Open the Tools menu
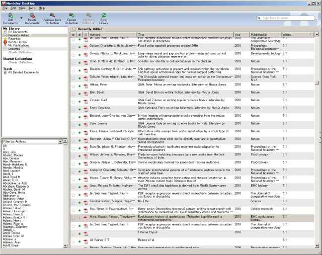The width and height of the screenshot is (322, 255). click(x=32, y=8)
